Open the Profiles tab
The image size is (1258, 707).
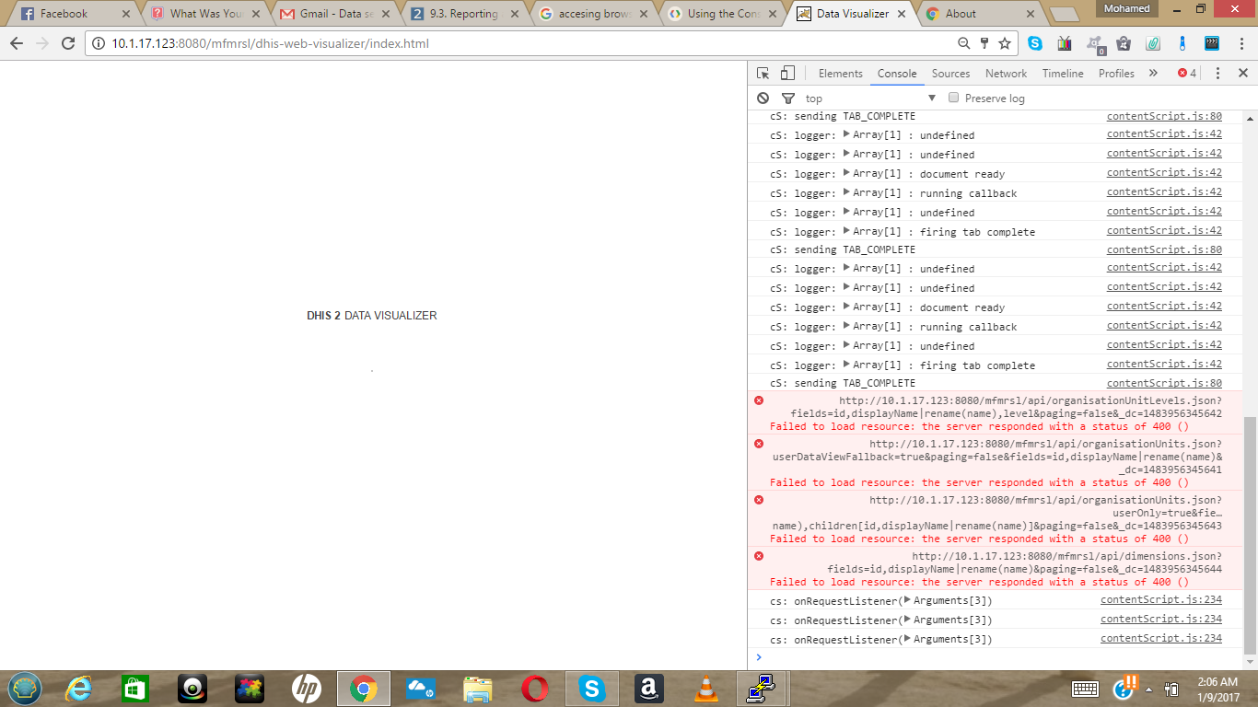1116,74
